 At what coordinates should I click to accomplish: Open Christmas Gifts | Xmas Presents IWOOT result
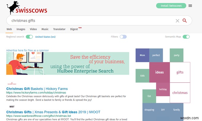tap(53, 112)
